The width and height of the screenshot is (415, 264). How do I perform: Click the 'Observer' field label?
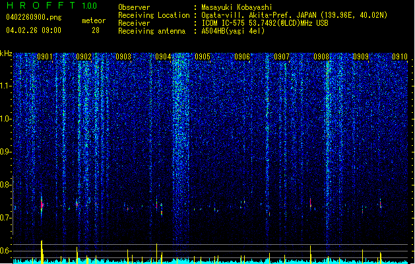click(134, 7)
